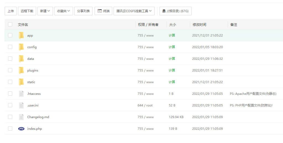Viewport: 283px width, 143px height.
Task: Check the plugins folder checkbox
Action: click(10, 70)
